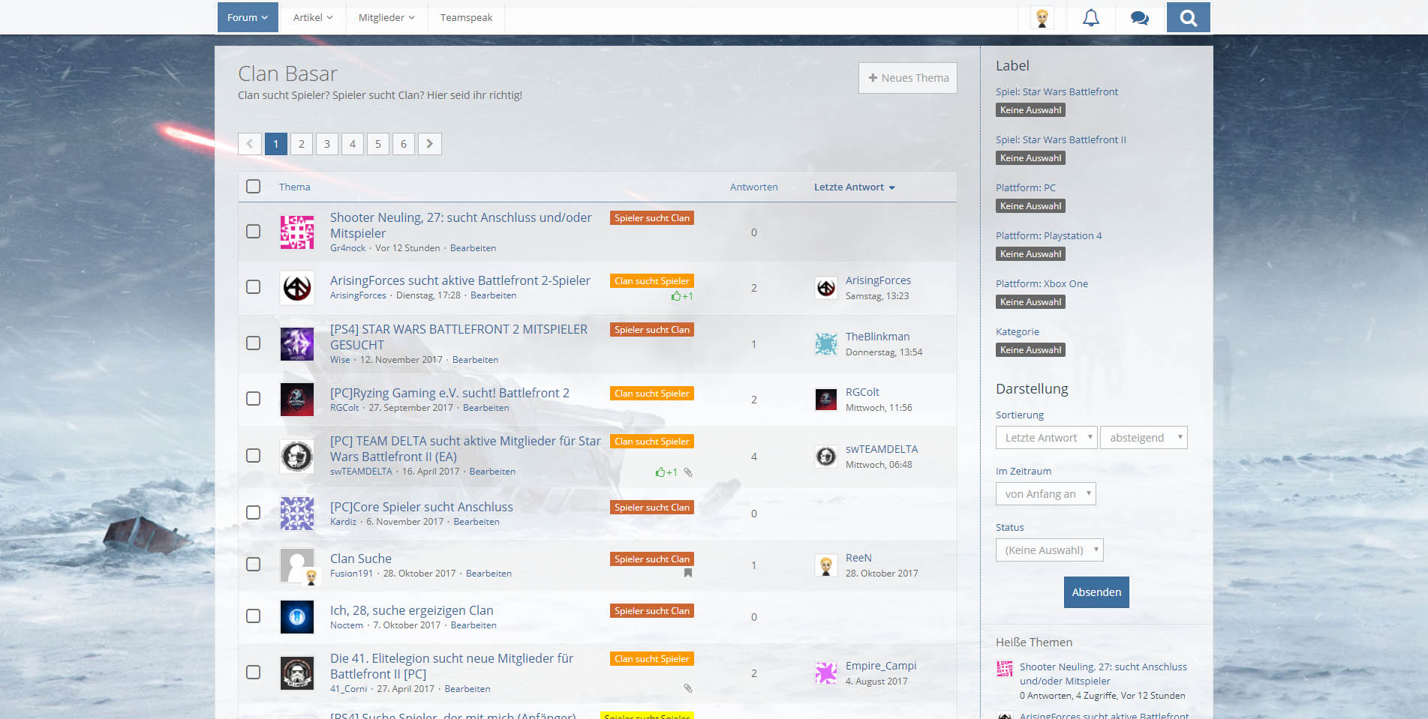1428x719 pixels.
Task: Open Wise's purple avatar
Action: tap(297, 343)
